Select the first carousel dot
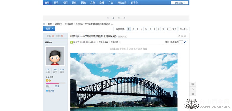 pos(108,18)
